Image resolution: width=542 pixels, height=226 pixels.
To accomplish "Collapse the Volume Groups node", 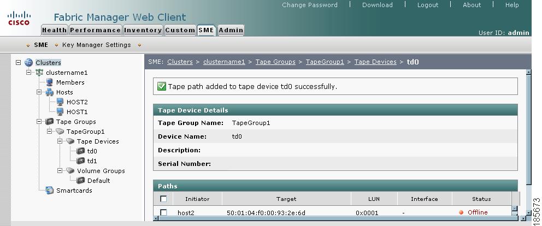I will pos(60,170).
